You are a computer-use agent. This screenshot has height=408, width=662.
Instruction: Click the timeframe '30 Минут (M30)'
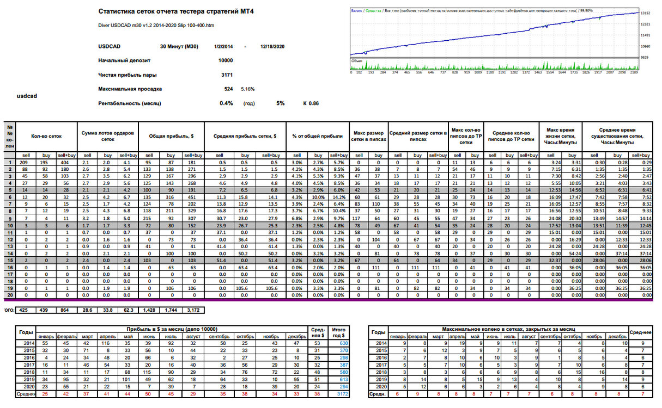pyautogui.click(x=179, y=47)
